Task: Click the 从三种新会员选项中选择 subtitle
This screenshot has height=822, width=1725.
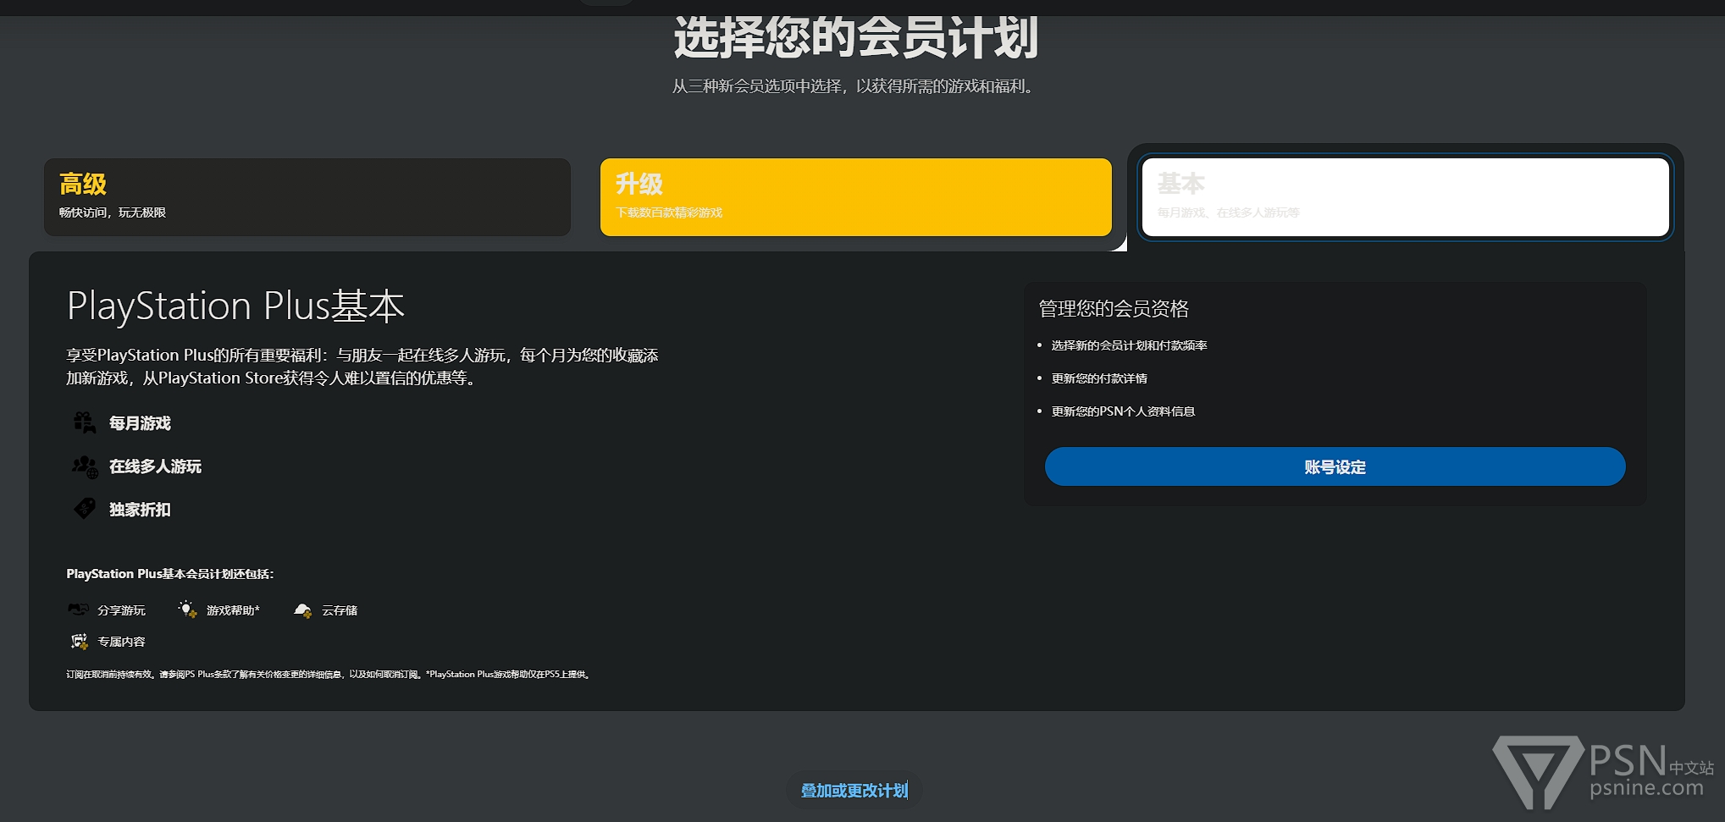Action: pos(854,86)
